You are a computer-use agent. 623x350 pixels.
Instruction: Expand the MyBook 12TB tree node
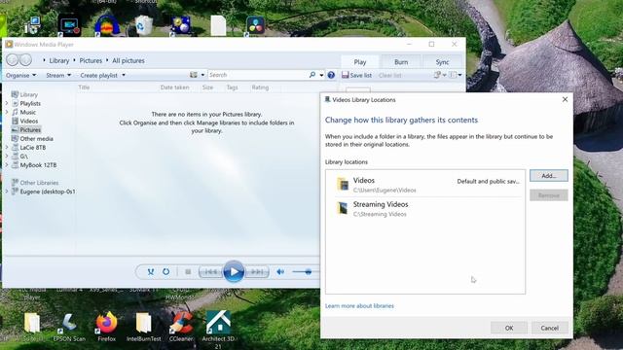7,165
